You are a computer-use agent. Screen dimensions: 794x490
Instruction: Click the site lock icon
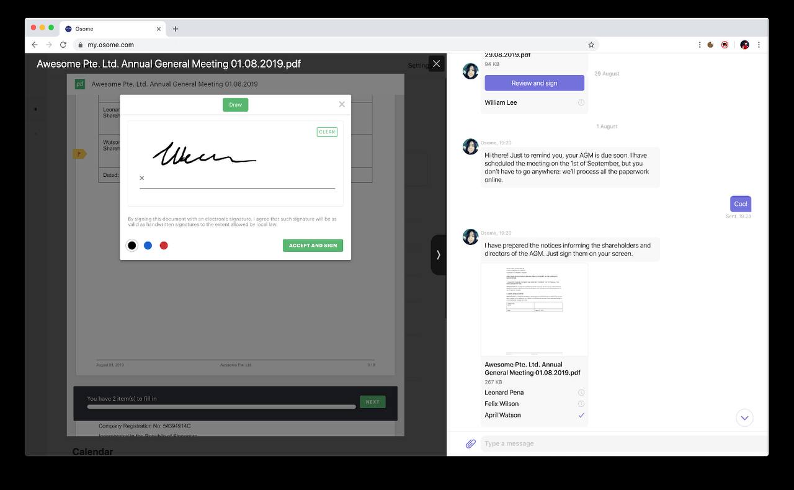coord(80,45)
